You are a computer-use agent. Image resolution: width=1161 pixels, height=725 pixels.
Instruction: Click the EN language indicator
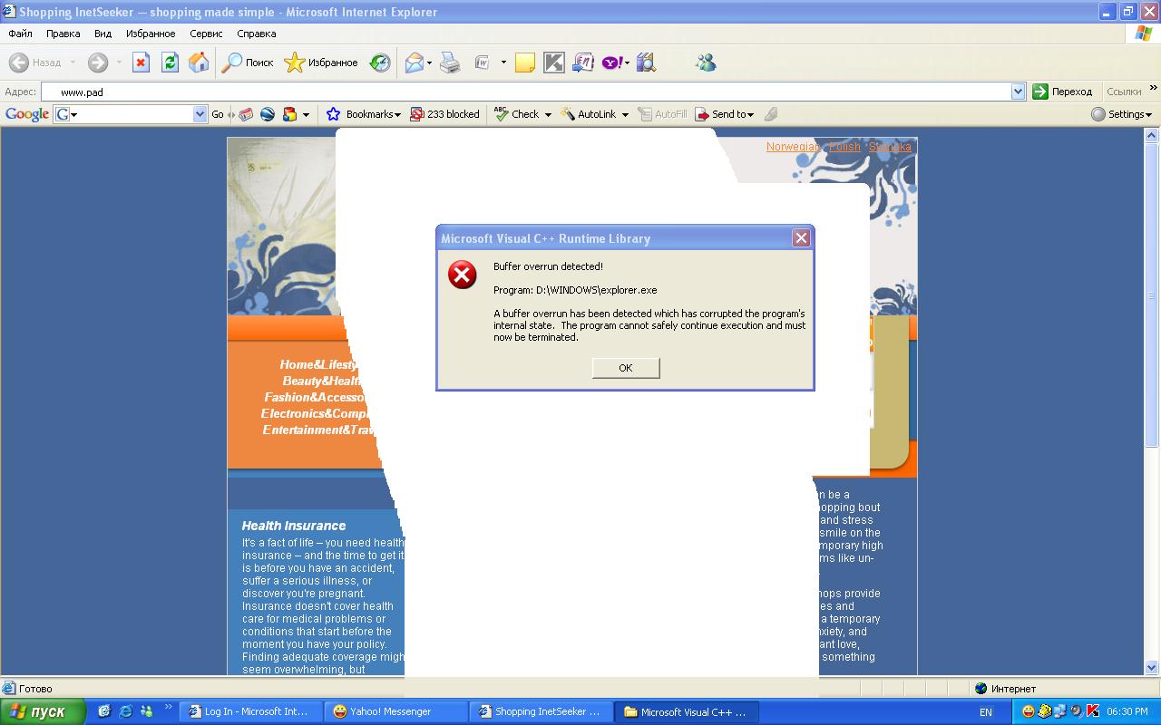[986, 712]
